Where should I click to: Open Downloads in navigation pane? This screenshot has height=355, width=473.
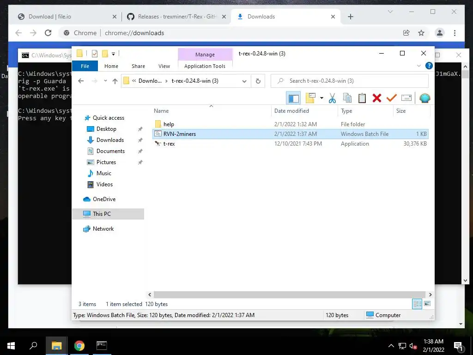tap(110, 140)
